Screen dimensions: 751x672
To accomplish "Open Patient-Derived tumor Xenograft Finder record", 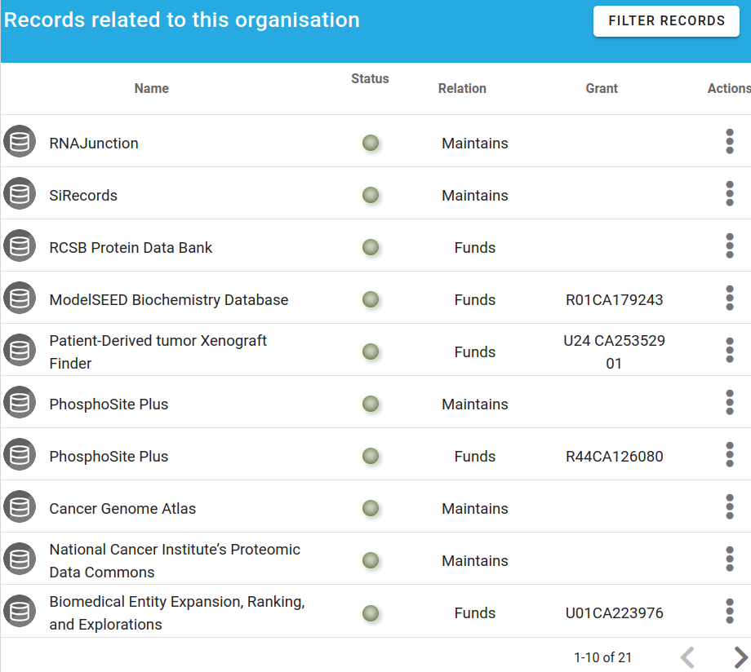I will click(x=158, y=351).
